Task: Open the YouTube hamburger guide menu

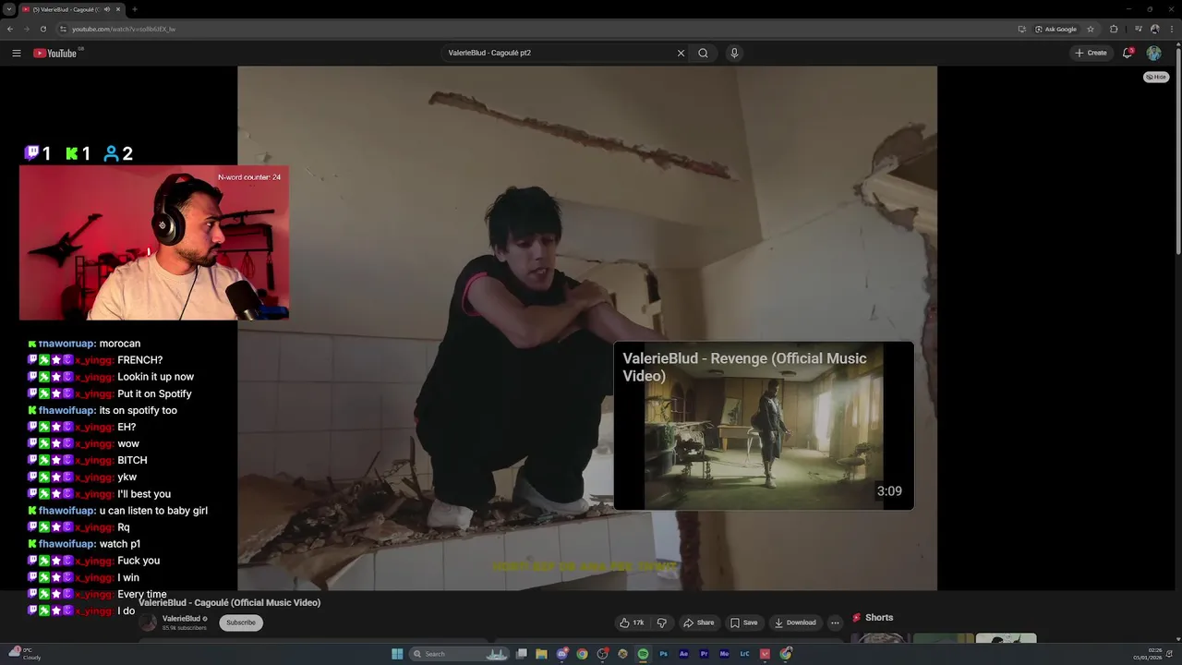Action: 17,53
